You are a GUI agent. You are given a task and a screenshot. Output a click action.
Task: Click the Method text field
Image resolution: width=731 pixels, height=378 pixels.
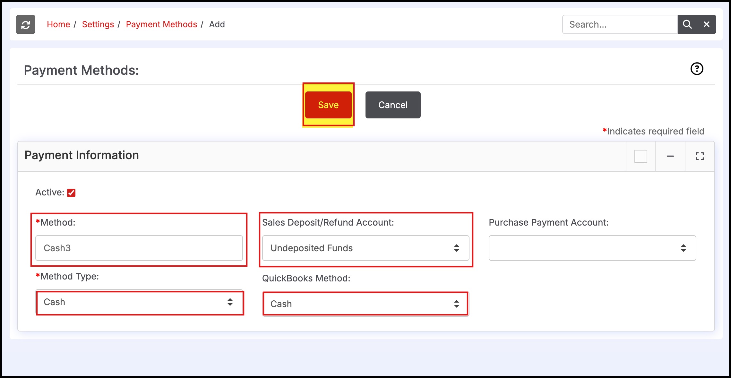pyautogui.click(x=139, y=248)
